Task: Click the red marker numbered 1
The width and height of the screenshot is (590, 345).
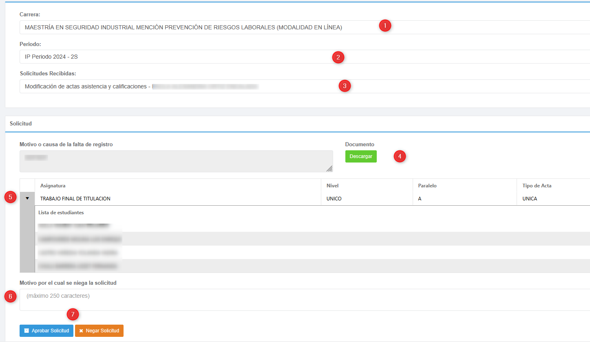Action: coord(385,26)
